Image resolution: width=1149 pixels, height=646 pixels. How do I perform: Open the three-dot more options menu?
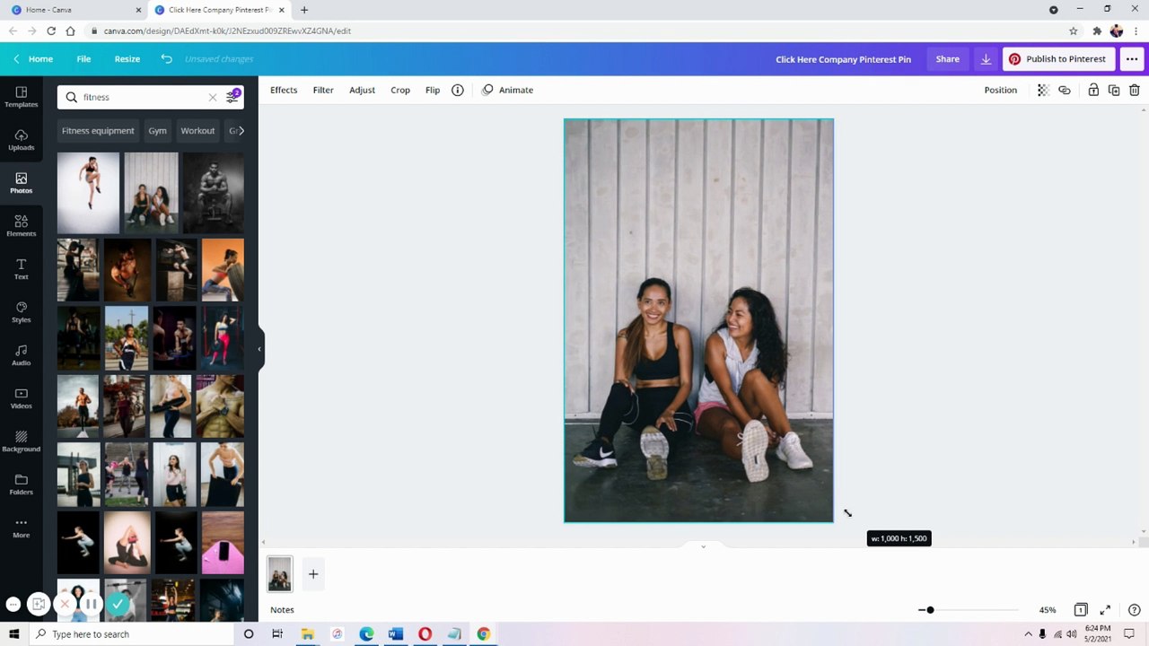(x=1131, y=59)
